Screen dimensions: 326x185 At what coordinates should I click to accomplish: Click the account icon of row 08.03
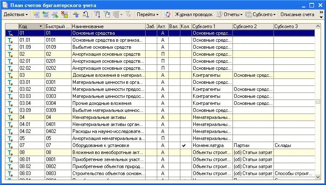click(10, 173)
